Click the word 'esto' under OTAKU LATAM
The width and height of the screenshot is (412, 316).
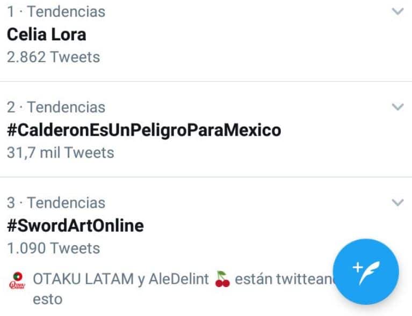[x=48, y=299]
